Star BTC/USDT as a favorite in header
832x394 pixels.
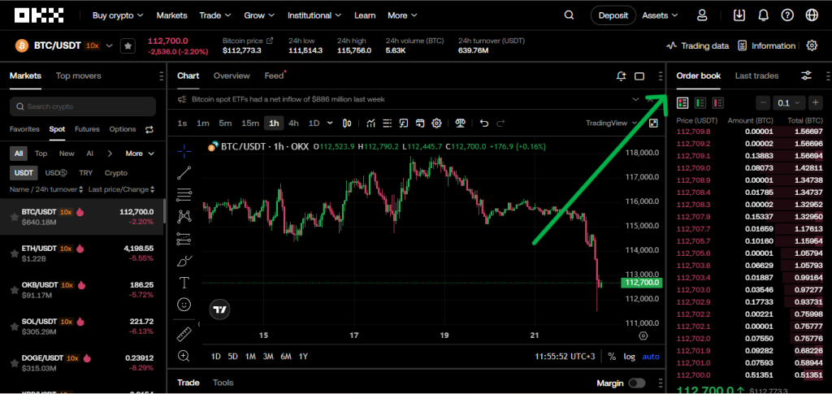click(x=128, y=46)
